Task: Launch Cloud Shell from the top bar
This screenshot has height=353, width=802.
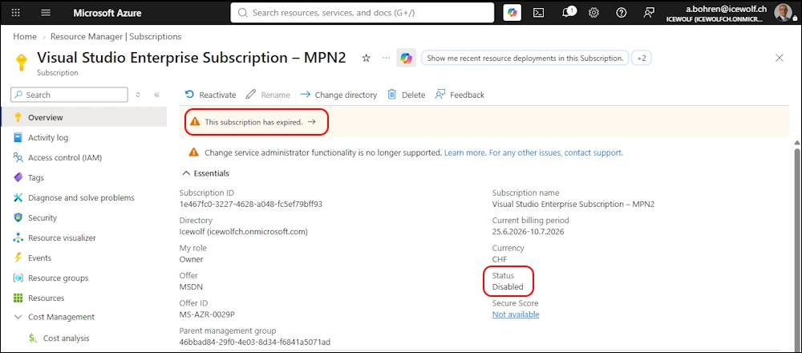Action: (539, 13)
